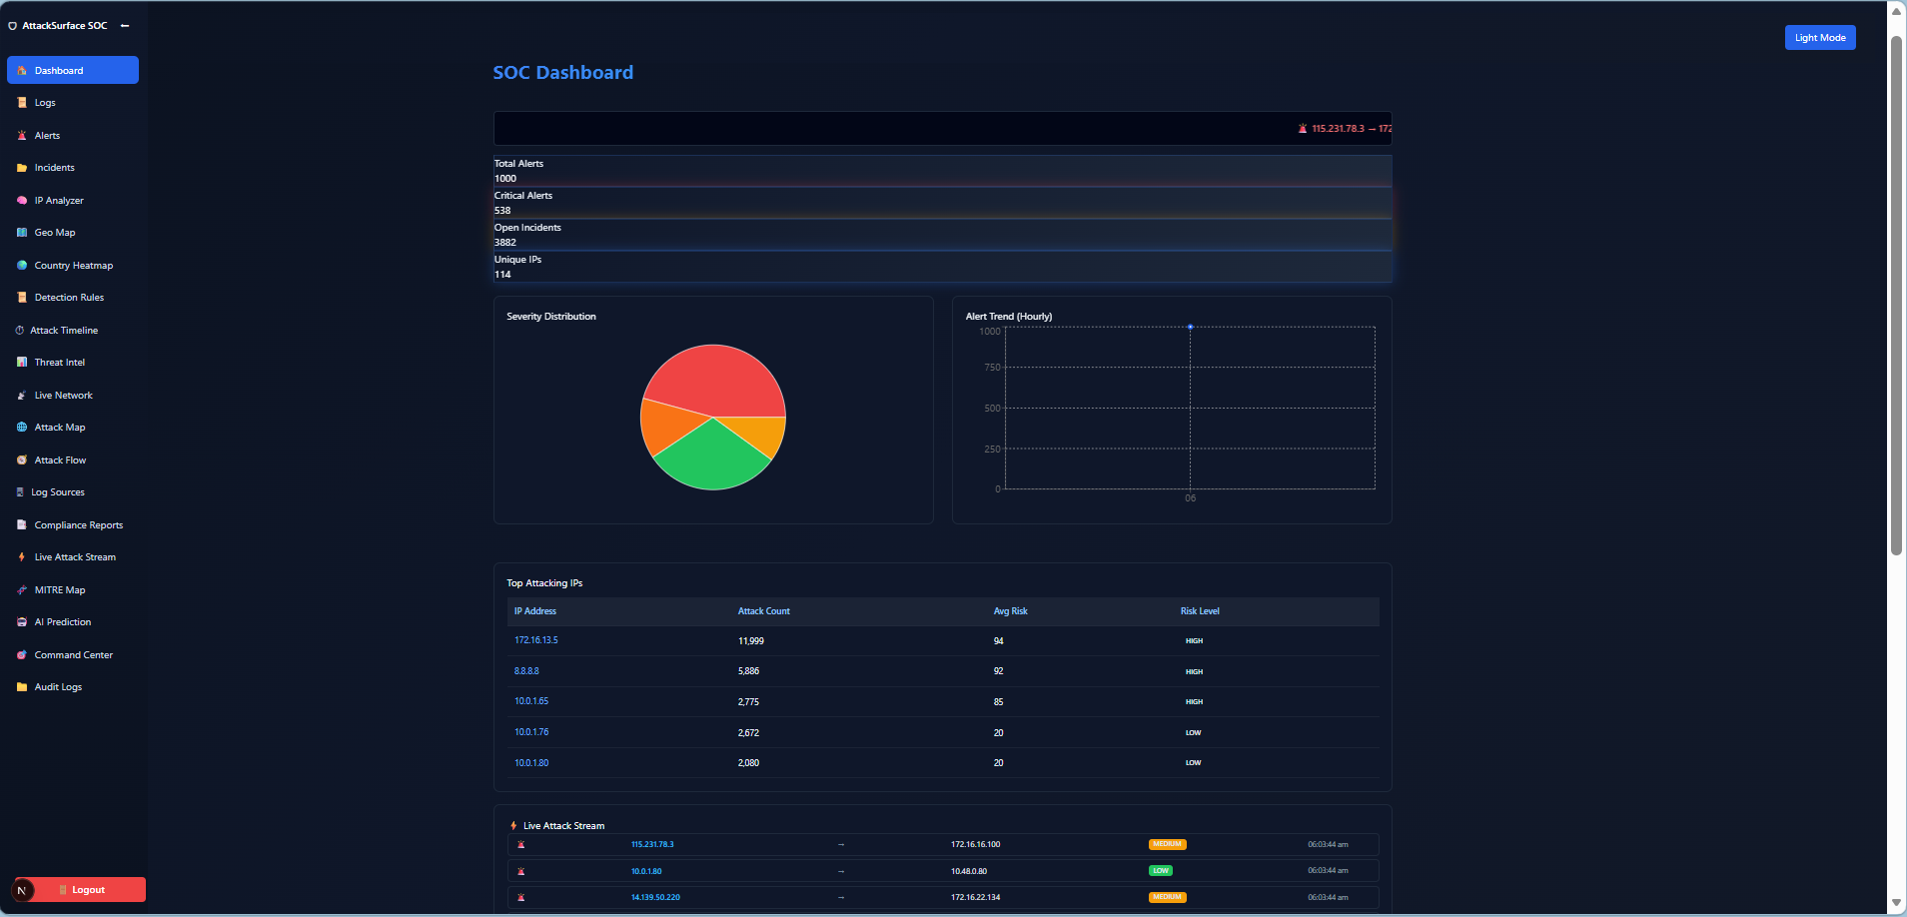Click the Risk Level column header
The width and height of the screenshot is (1907, 917).
[1200, 611]
